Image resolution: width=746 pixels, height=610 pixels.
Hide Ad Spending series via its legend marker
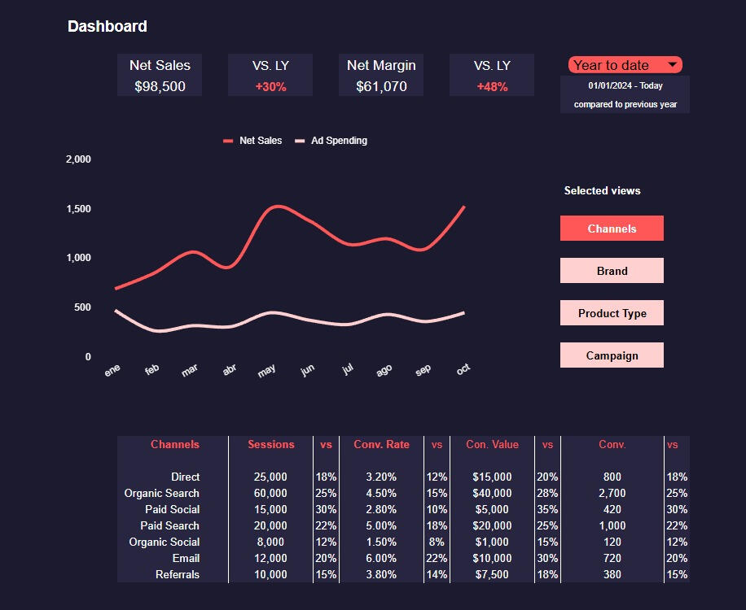300,140
